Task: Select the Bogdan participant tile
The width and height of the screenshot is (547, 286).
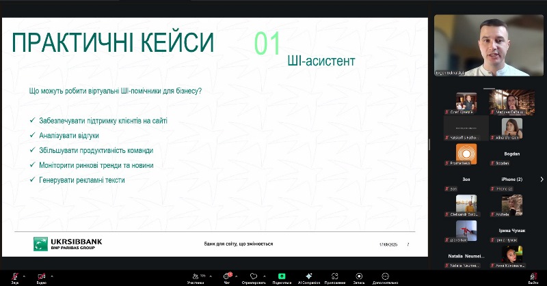Action: tap(511, 154)
